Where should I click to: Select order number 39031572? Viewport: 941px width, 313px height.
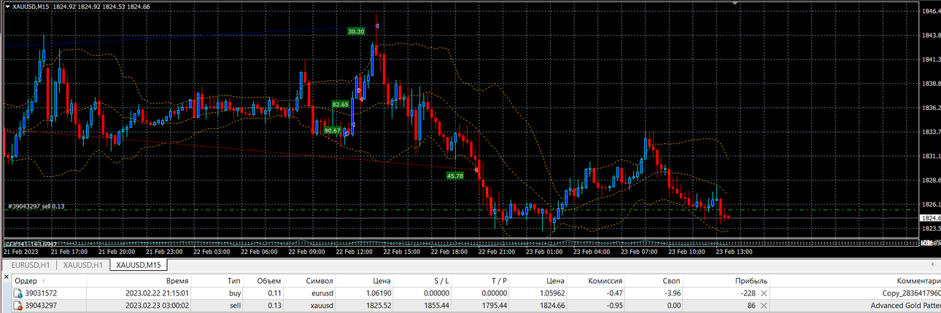click(41, 293)
